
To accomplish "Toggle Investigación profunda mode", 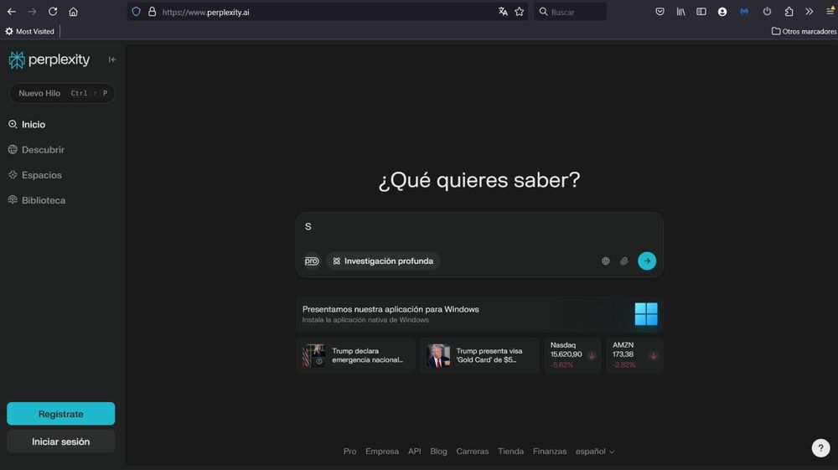I will [x=383, y=261].
